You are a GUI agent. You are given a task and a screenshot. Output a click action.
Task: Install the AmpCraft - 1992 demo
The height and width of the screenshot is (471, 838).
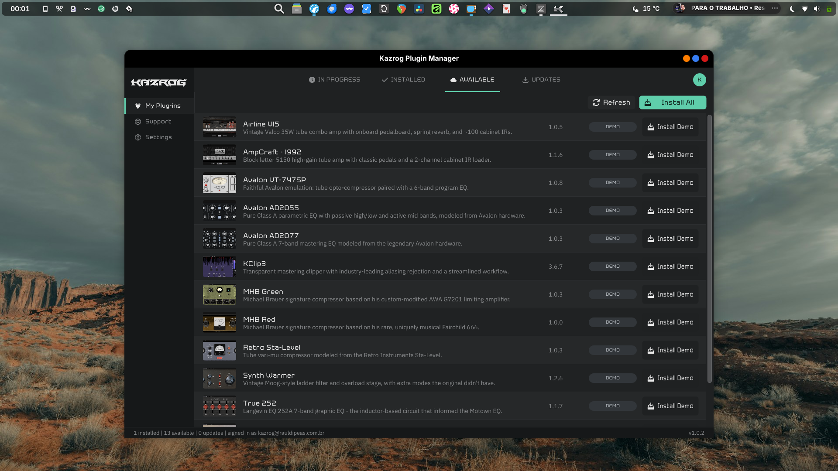670,155
